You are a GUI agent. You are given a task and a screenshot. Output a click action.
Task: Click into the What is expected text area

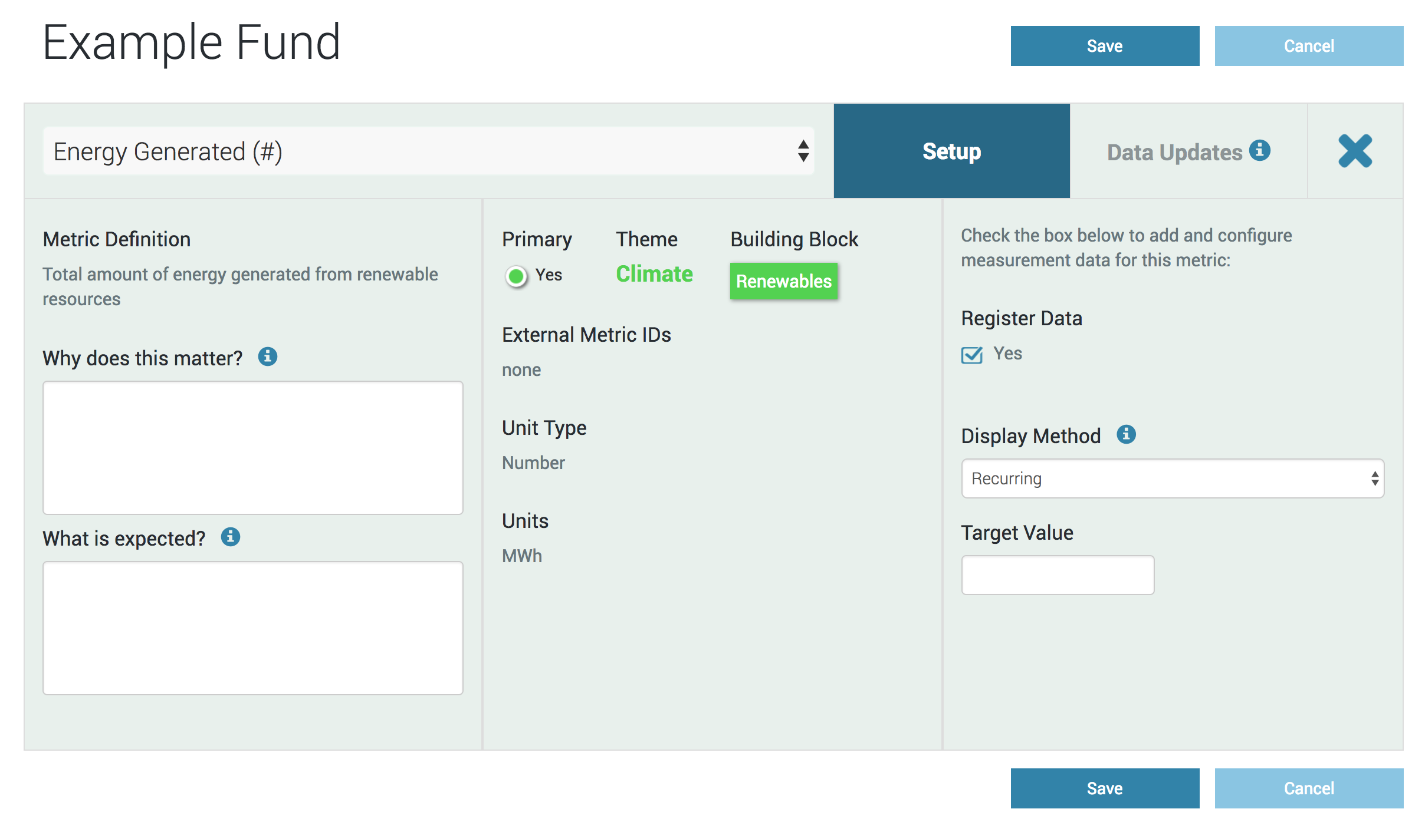253,628
